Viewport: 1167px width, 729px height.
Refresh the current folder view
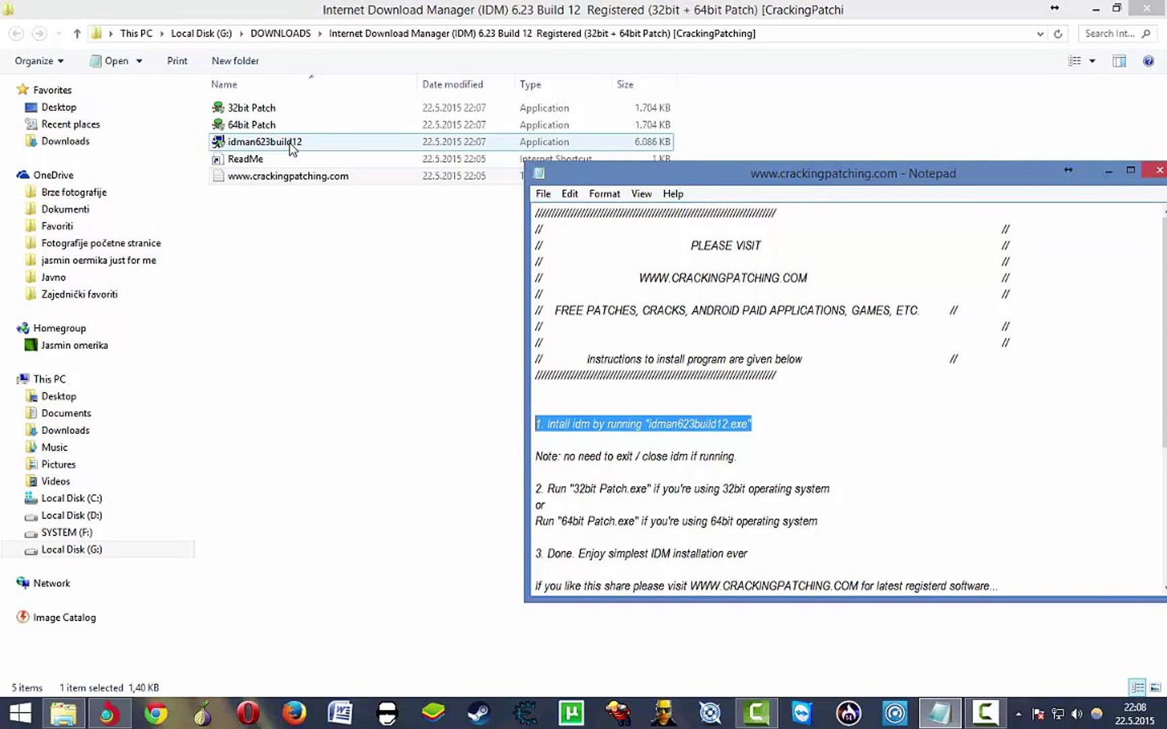tap(1058, 34)
